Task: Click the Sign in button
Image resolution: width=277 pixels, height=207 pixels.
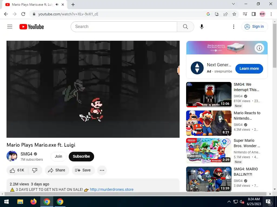Action: click(x=254, y=27)
